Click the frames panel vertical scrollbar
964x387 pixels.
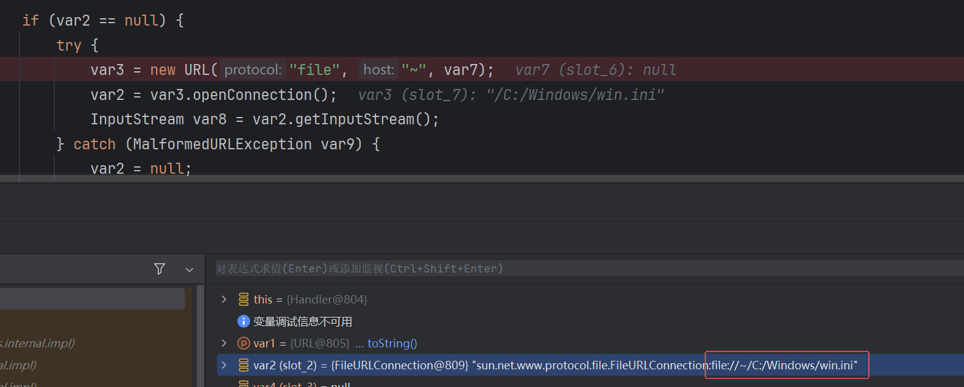[x=200, y=335]
